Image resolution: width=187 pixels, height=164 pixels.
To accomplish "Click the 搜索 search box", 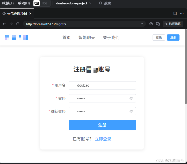I will tap(105, 3).
